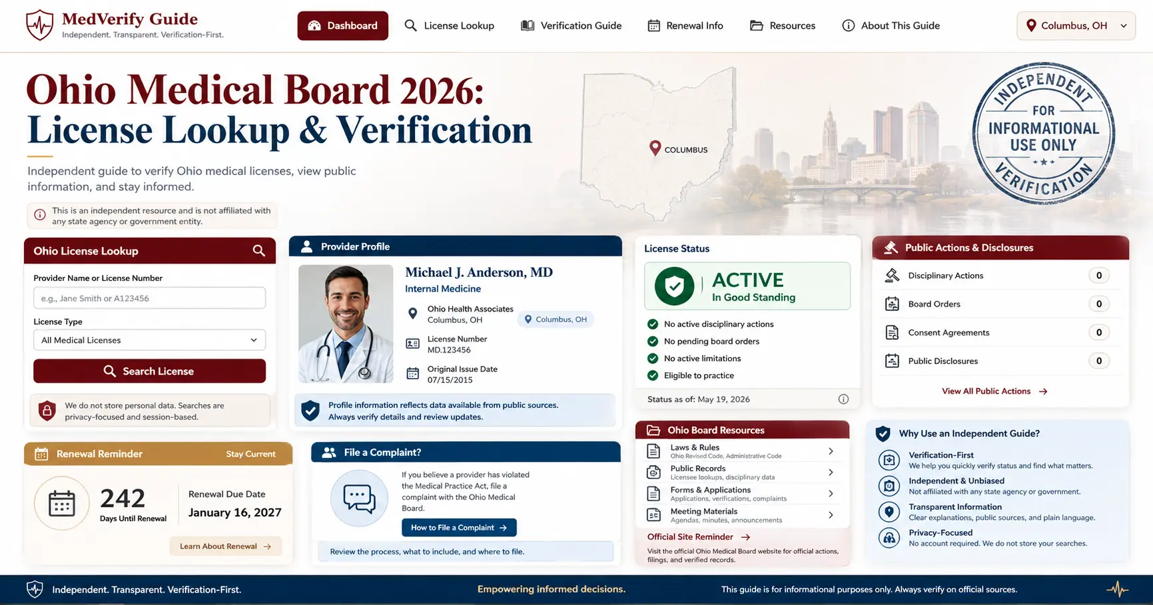Click the MedVerify Guide shield logo

coord(39,25)
